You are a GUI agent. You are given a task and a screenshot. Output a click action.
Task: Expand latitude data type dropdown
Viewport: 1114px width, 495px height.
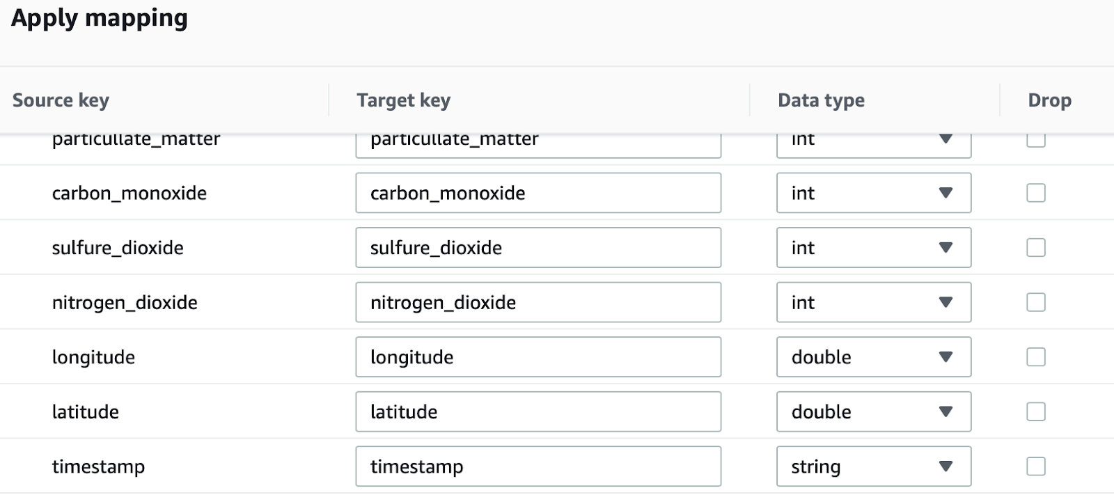point(873,411)
